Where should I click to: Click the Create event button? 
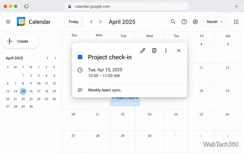(x=20, y=41)
